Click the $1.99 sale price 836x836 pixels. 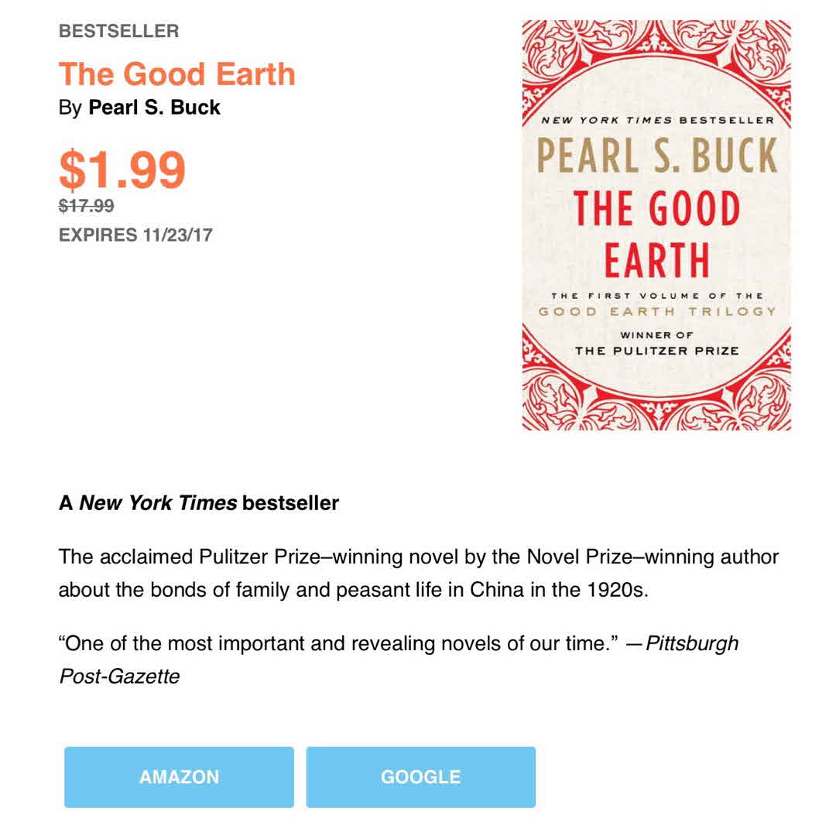122,170
